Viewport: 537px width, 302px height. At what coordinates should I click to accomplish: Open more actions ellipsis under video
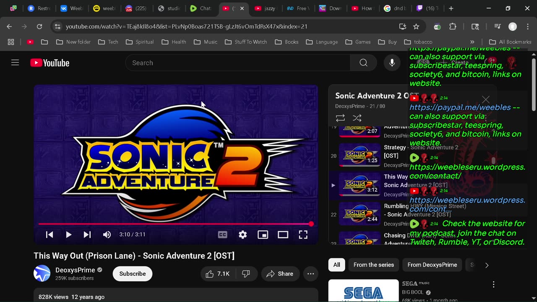tap(311, 274)
